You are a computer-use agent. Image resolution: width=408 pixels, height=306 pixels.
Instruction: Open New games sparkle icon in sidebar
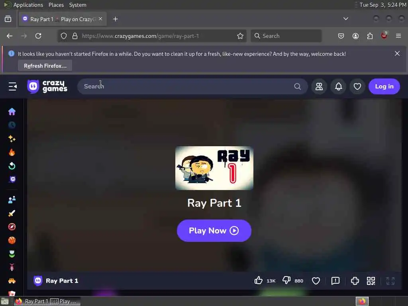12,139
